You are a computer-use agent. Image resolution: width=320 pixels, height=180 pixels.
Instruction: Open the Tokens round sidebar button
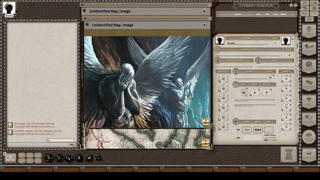[309, 137]
